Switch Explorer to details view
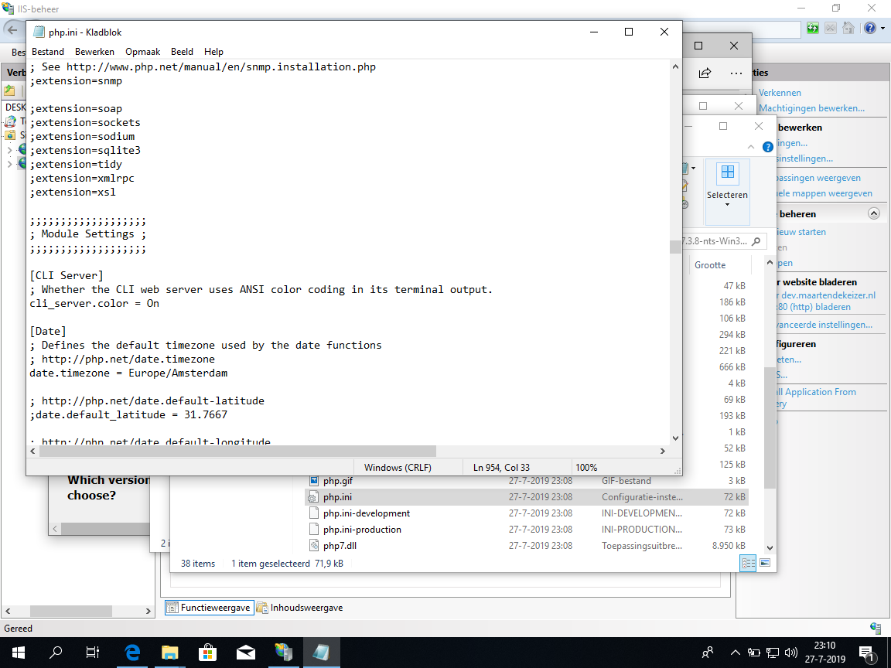The width and height of the screenshot is (891, 668). [748, 564]
